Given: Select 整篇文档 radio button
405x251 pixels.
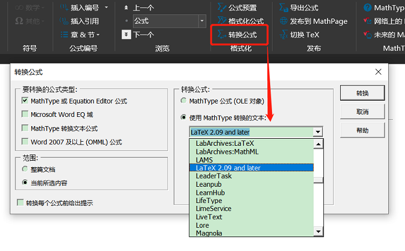Looking at the screenshot, I should point(25,169).
